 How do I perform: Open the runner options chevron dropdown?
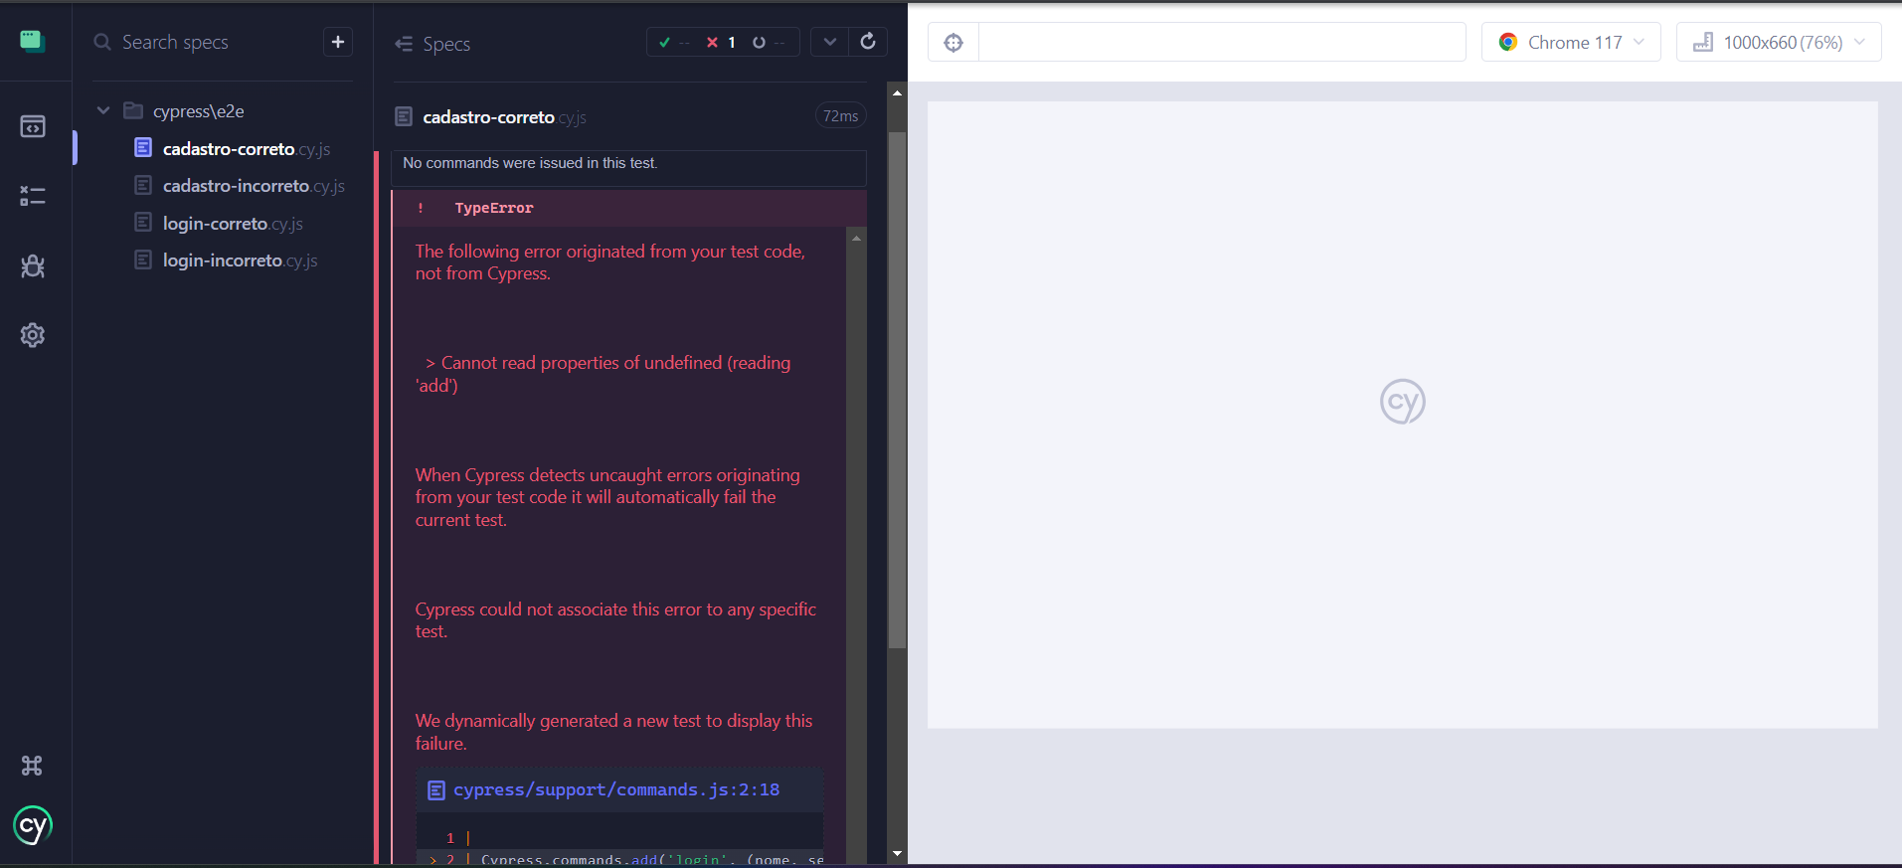pyautogui.click(x=829, y=42)
